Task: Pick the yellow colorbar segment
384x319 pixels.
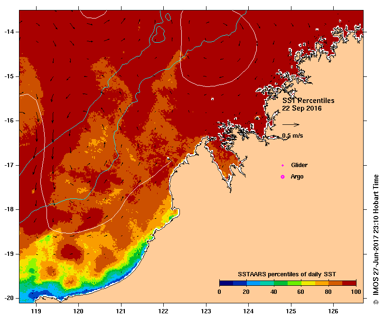Action: coord(309,283)
